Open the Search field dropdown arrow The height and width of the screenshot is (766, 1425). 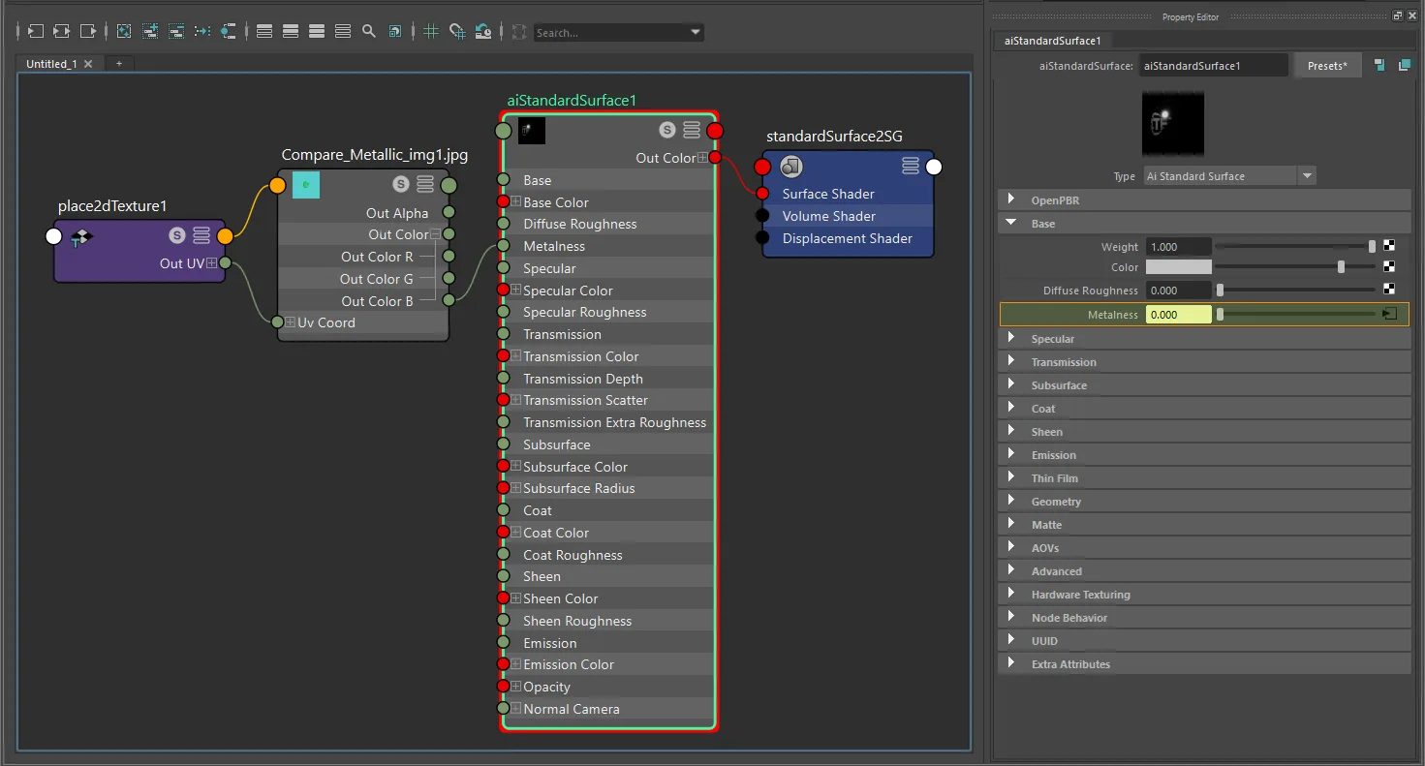[696, 33]
